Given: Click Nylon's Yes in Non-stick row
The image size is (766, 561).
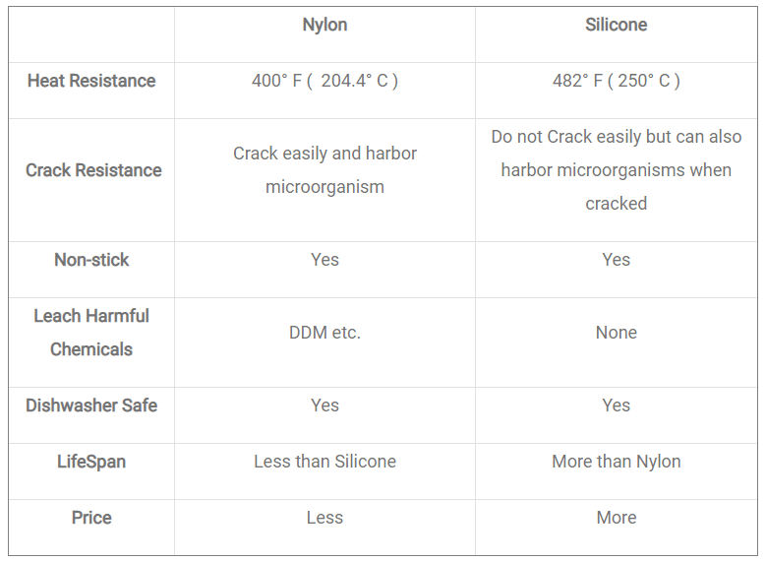Looking at the screenshot, I should 324,260.
